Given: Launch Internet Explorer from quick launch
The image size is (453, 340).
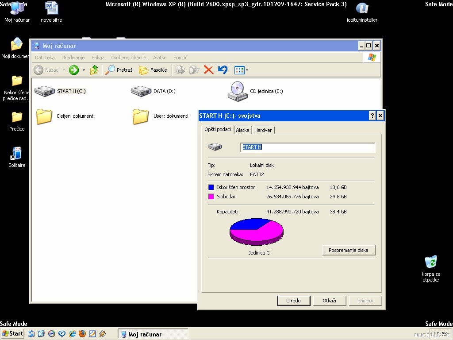Looking at the screenshot, I should point(72,334).
